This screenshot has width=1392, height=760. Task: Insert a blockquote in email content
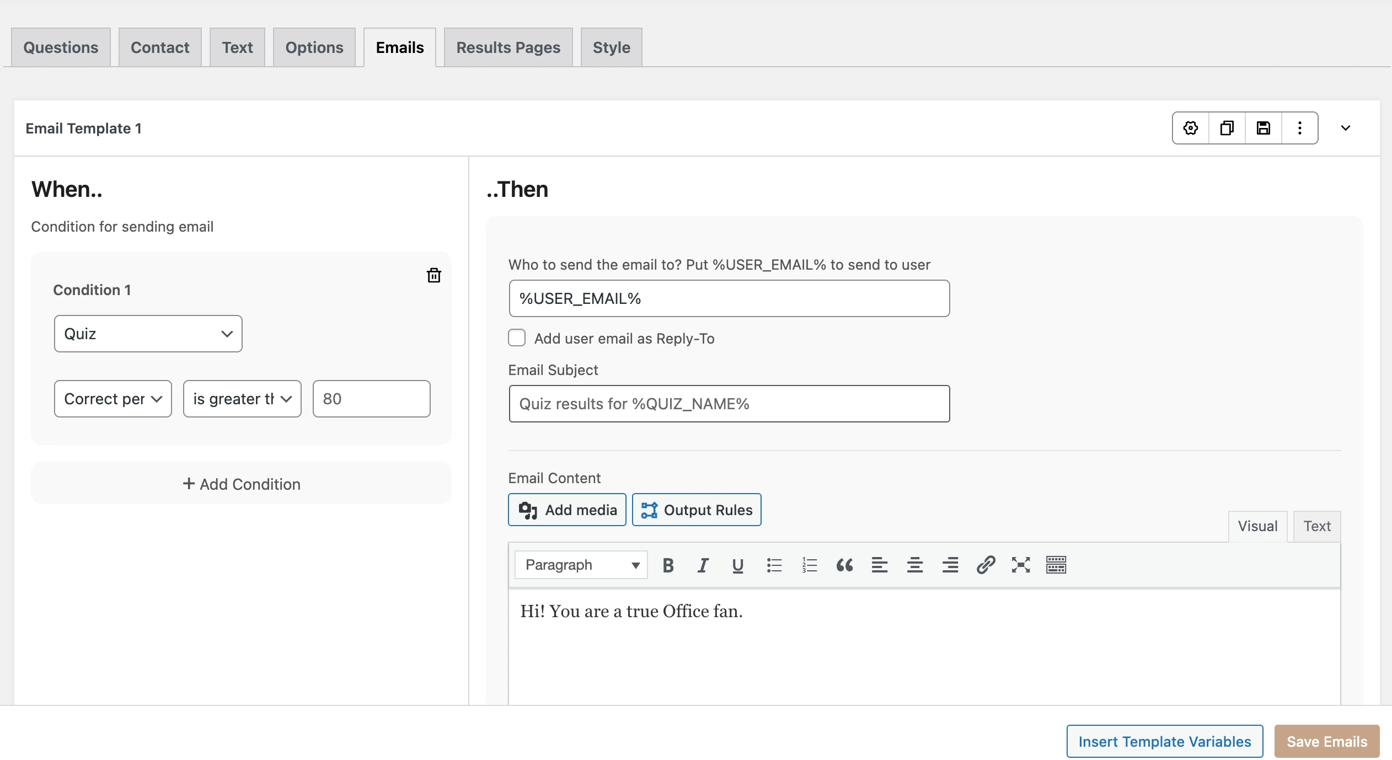click(x=844, y=565)
